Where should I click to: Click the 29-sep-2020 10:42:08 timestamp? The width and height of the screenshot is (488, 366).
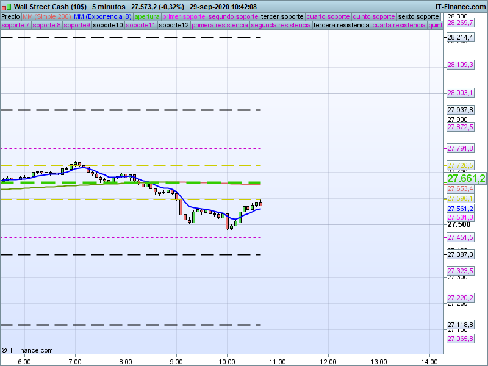click(223, 7)
